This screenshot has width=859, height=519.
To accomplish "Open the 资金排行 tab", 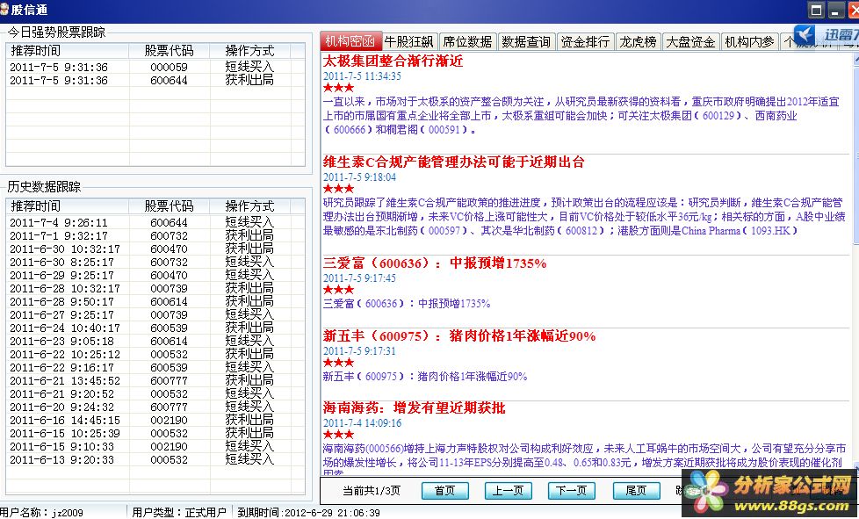I will pyautogui.click(x=585, y=41).
